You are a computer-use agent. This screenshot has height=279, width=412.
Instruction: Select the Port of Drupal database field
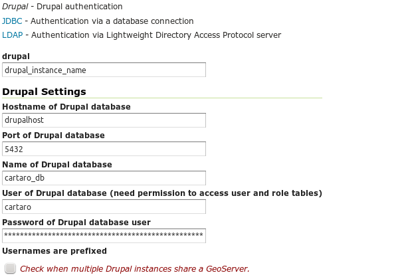[104, 149]
